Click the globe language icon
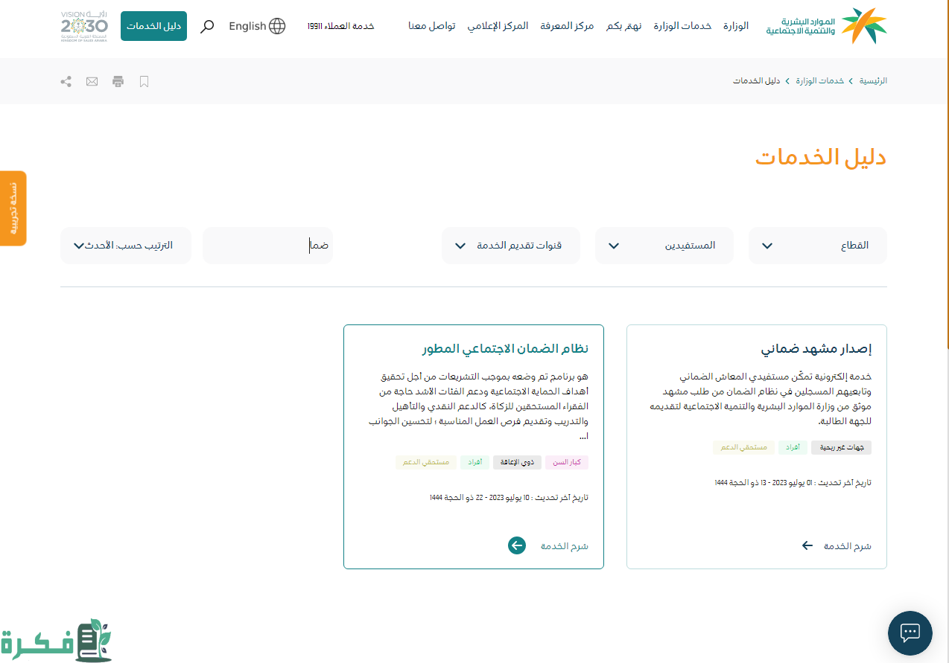The image size is (949, 663). 276,26
